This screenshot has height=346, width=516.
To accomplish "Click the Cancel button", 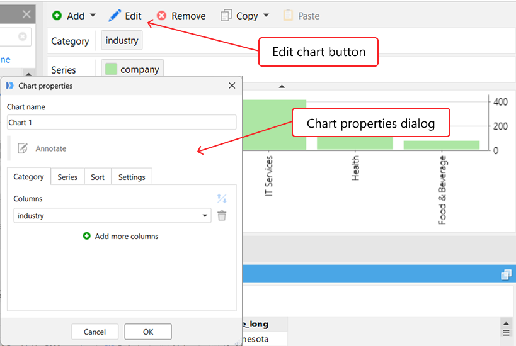I will tap(95, 332).
